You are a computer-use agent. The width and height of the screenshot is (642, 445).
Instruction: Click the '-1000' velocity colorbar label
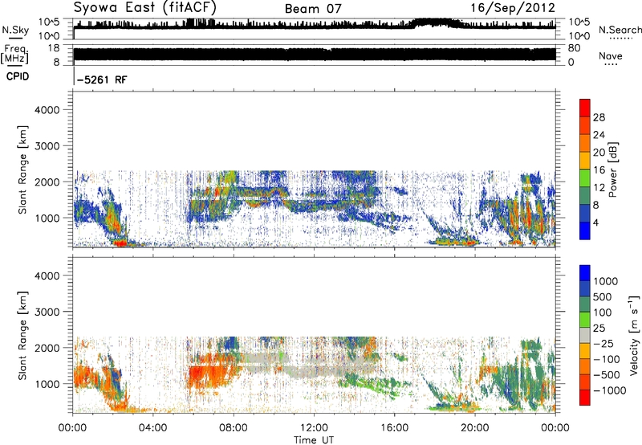[x=610, y=390]
